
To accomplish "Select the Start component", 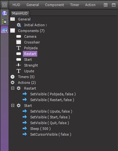I will point(28,60).
